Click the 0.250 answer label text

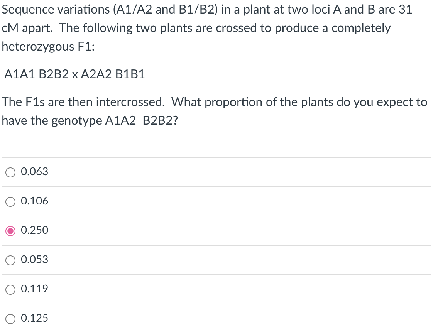[34, 230]
